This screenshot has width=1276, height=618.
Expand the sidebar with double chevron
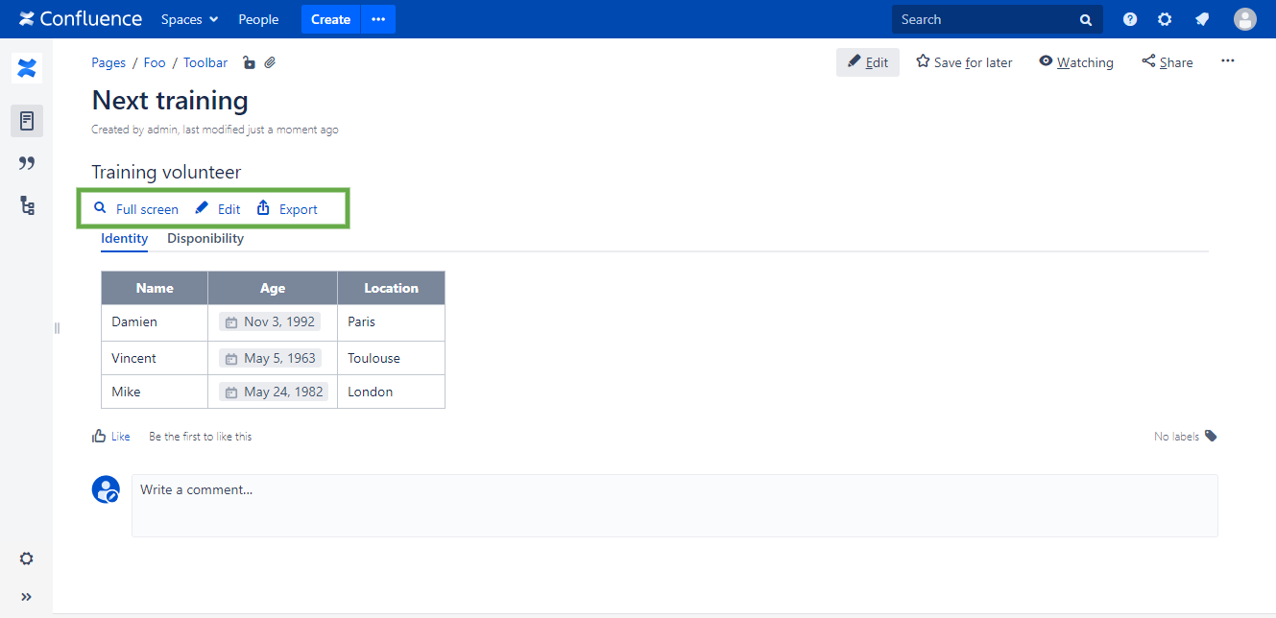click(x=27, y=597)
